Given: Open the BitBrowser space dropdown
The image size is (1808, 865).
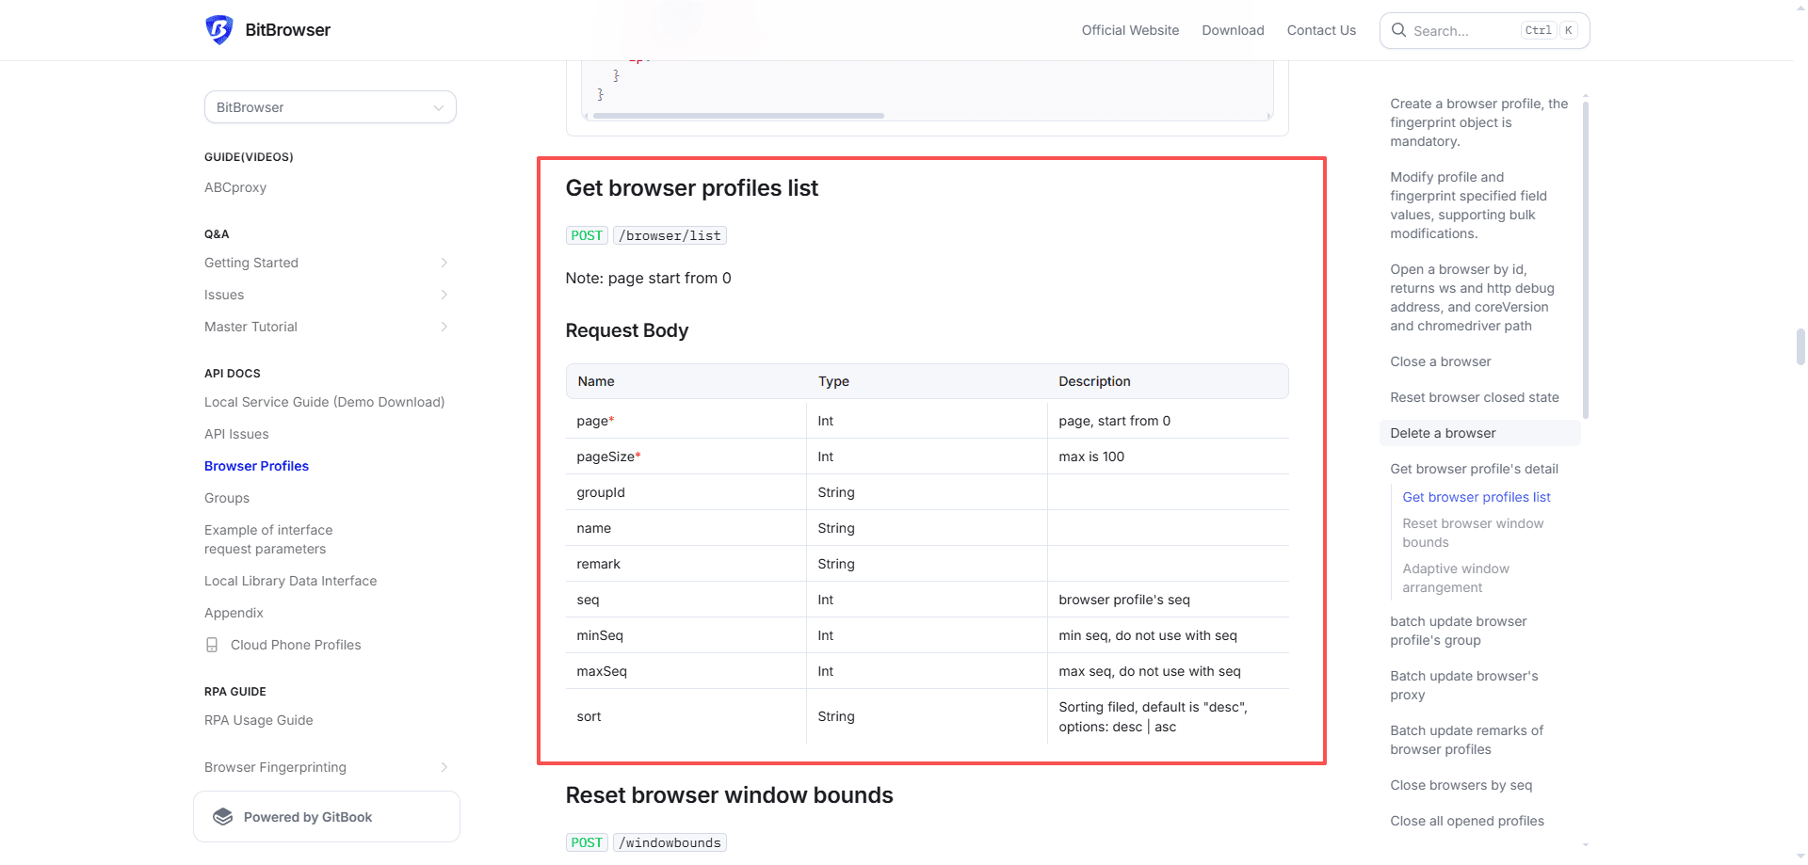Looking at the screenshot, I should click(330, 107).
